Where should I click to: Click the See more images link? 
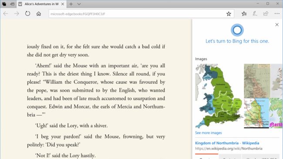coord(208,133)
